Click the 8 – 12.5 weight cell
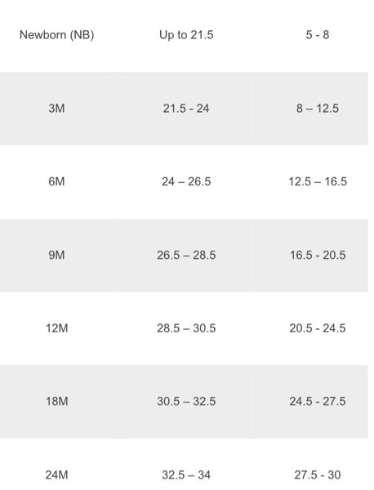The image size is (374, 490). 317,109
